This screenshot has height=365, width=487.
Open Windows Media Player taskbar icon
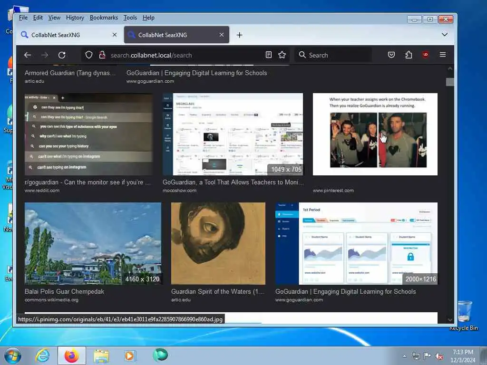point(130,355)
